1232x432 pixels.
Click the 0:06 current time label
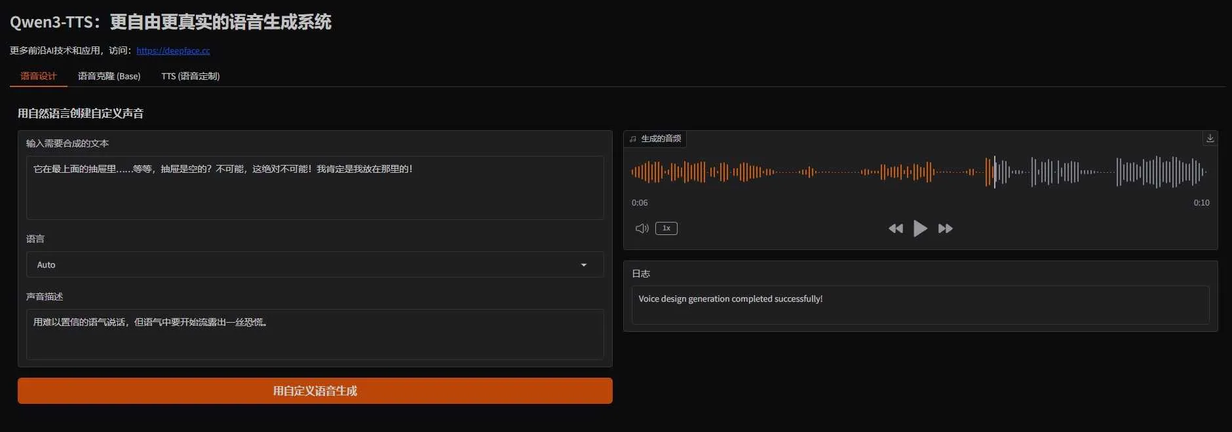tap(640, 203)
